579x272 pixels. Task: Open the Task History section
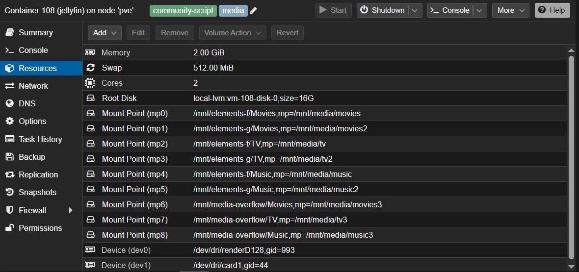click(x=41, y=139)
